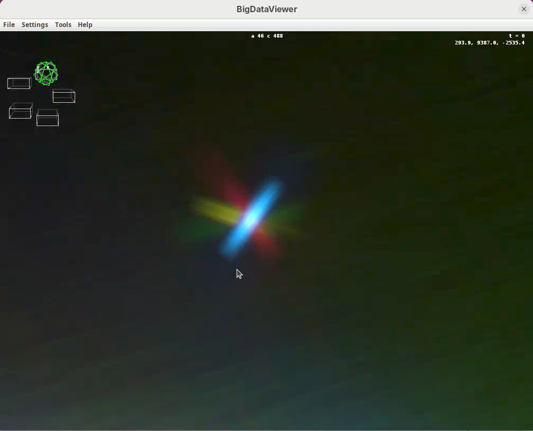
Task: Click the yellow streak left of blue bead
Action: (214, 211)
